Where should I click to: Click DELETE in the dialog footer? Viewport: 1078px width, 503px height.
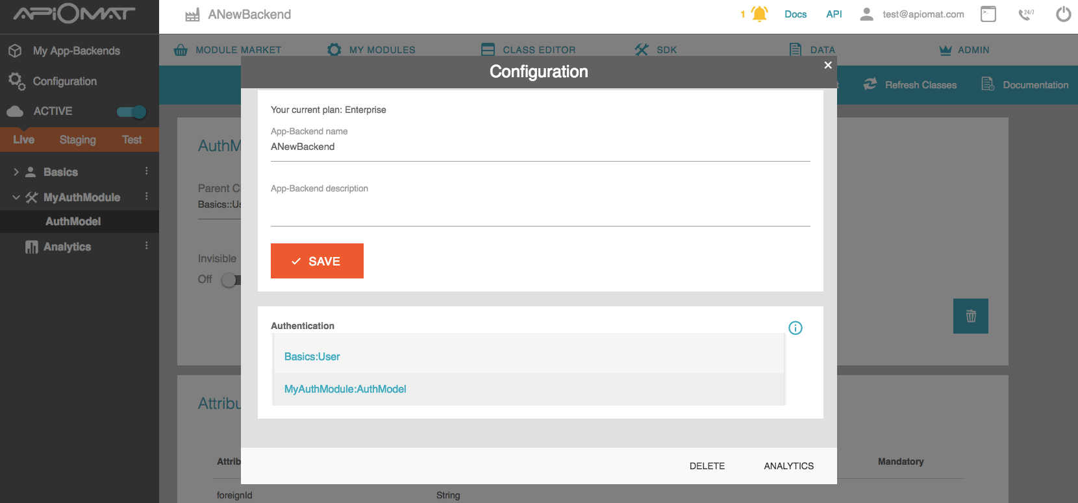(x=707, y=466)
